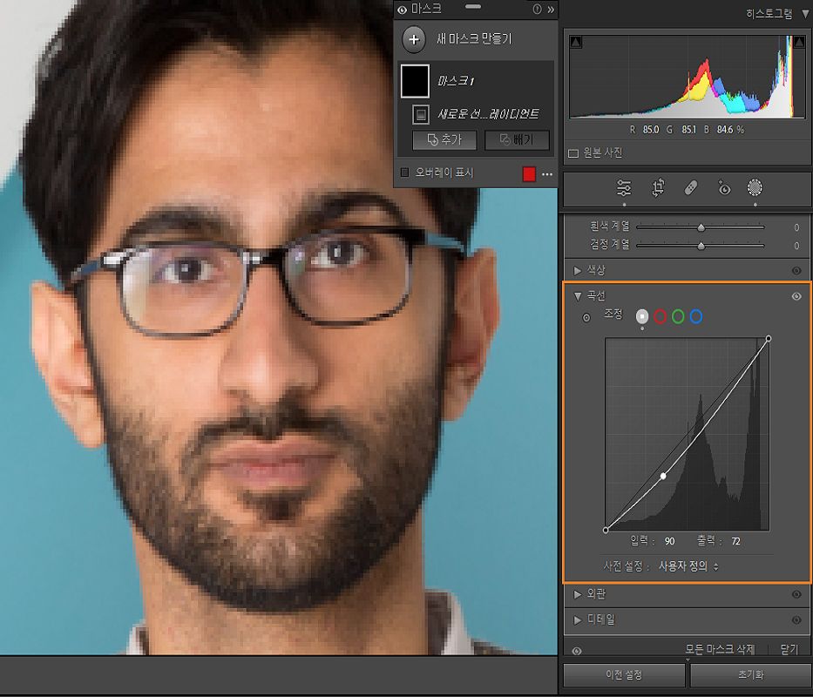
Task: Activate the curve targeted adjustment tool
Action: pyautogui.click(x=586, y=318)
